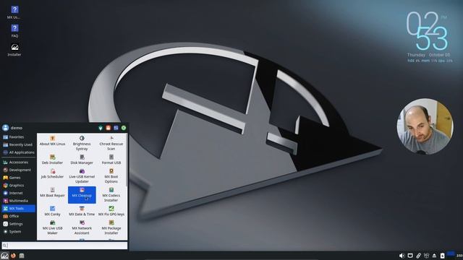This screenshot has width=463, height=260.
Task: Click the paperclip clipboard tray icon
Action: coord(418,256)
